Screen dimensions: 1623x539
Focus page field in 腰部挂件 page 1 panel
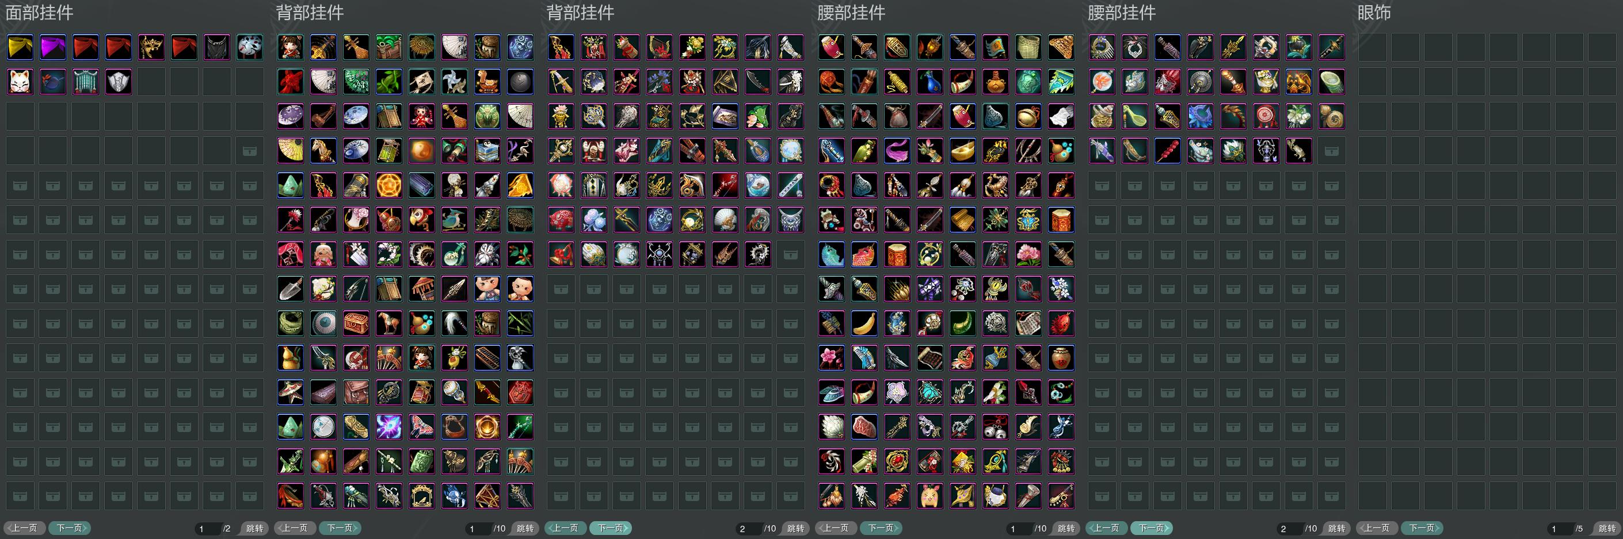(x=1019, y=529)
